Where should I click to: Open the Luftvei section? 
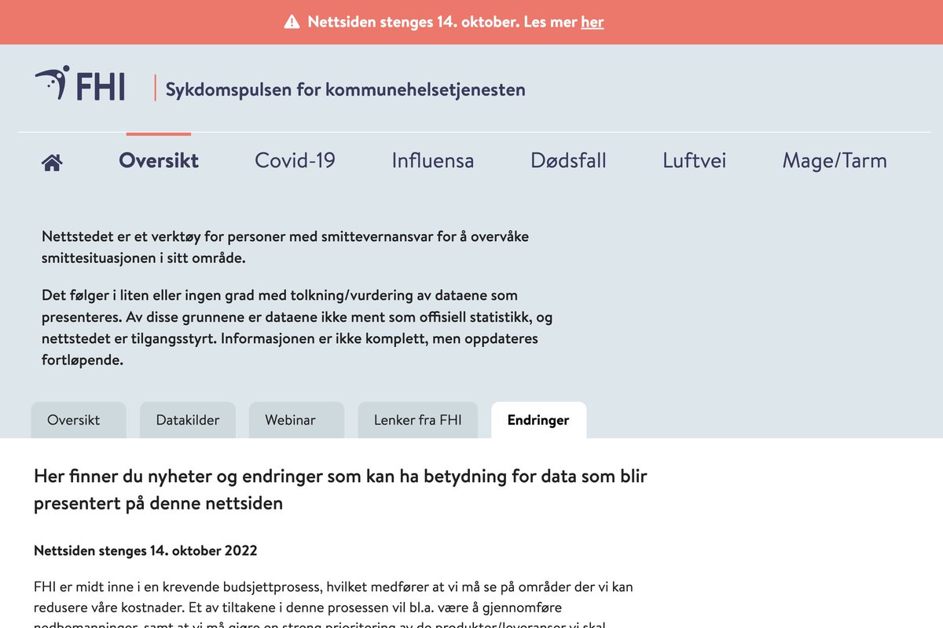click(694, 160)
